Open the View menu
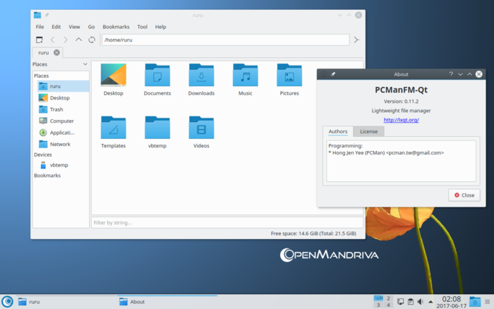This screenshot has width=494, height=309. click(x=74, y=27)
